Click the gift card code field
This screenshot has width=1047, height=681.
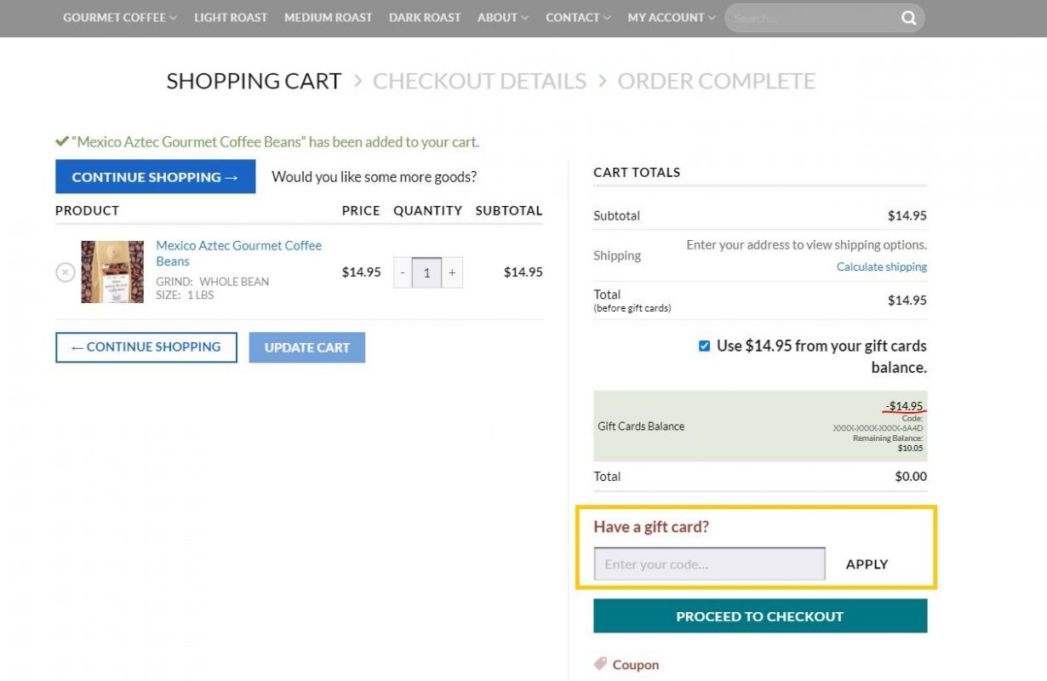click(709, 564)
